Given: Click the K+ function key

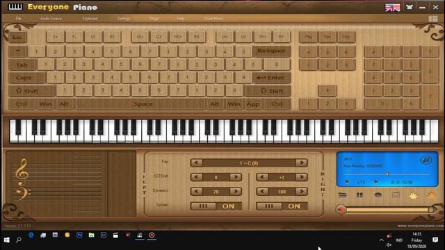Looking at the screenshot, I should point(56,37).
